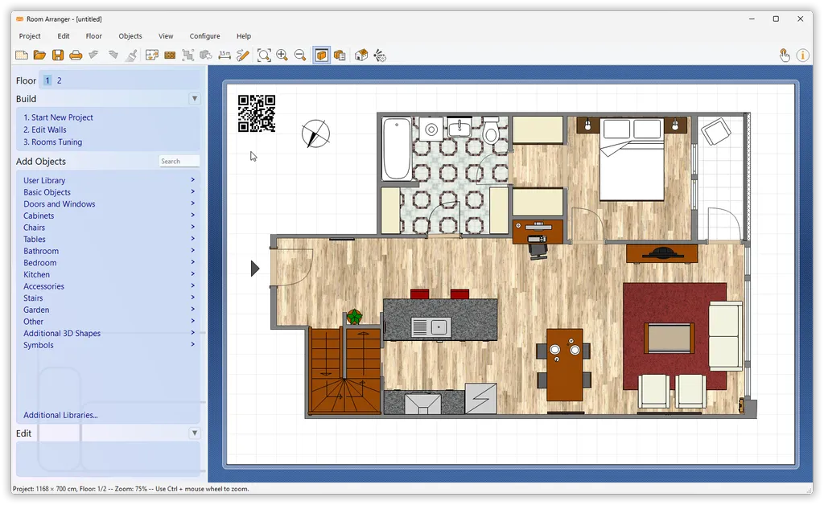Collapse the Build section arrow
The image size is (824, 505).
pos(195,99)
